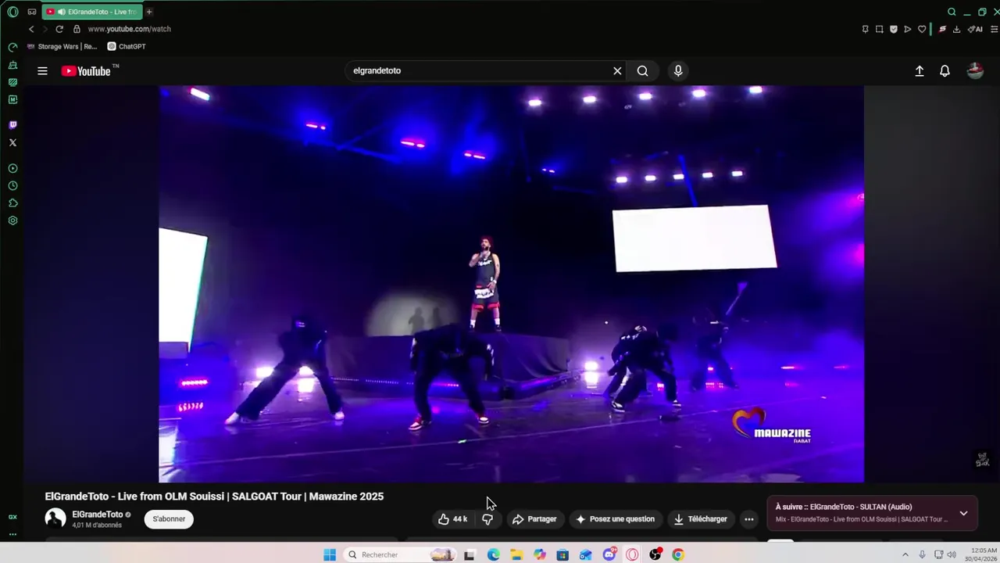Viewport: 1000px width, 563px height.
Task: Open History clock icon in sidebar
Action: click(x=12, y=186)
